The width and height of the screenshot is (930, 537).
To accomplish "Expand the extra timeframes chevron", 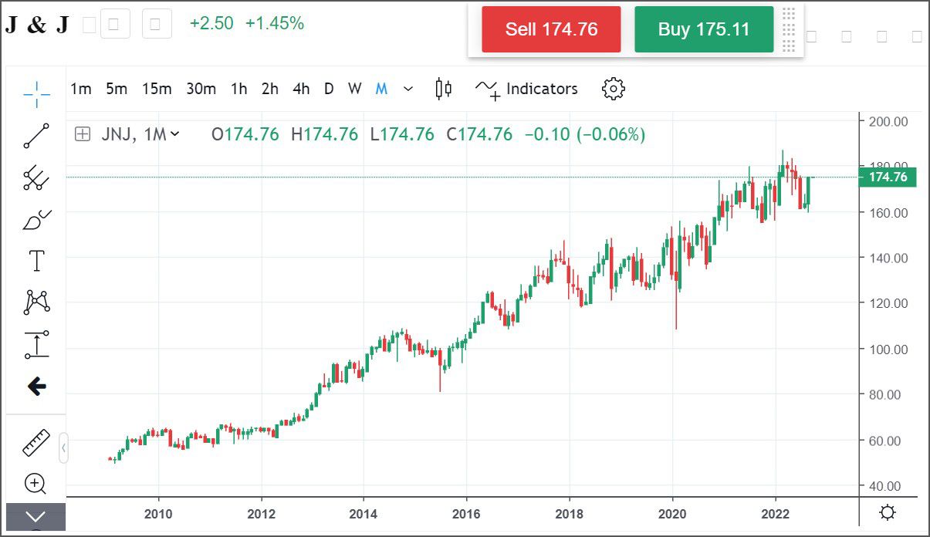I will tap(408, 89).
